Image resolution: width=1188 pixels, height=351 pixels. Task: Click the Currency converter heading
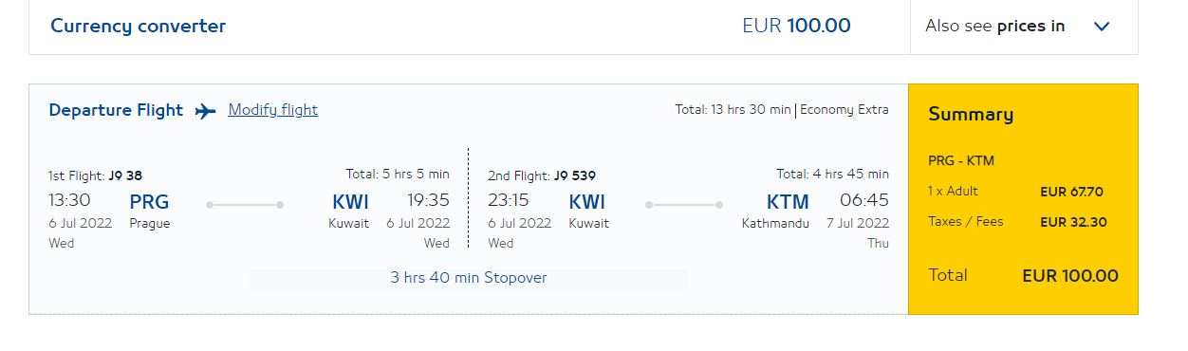(x=138, y=27)
